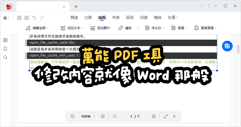Go to the previous page

115,116
